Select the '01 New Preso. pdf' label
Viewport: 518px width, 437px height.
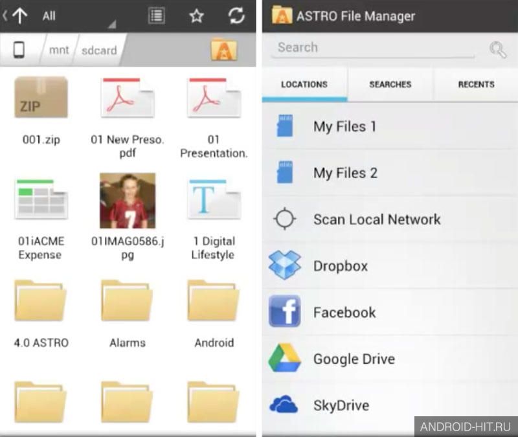(x=128, y=146)
